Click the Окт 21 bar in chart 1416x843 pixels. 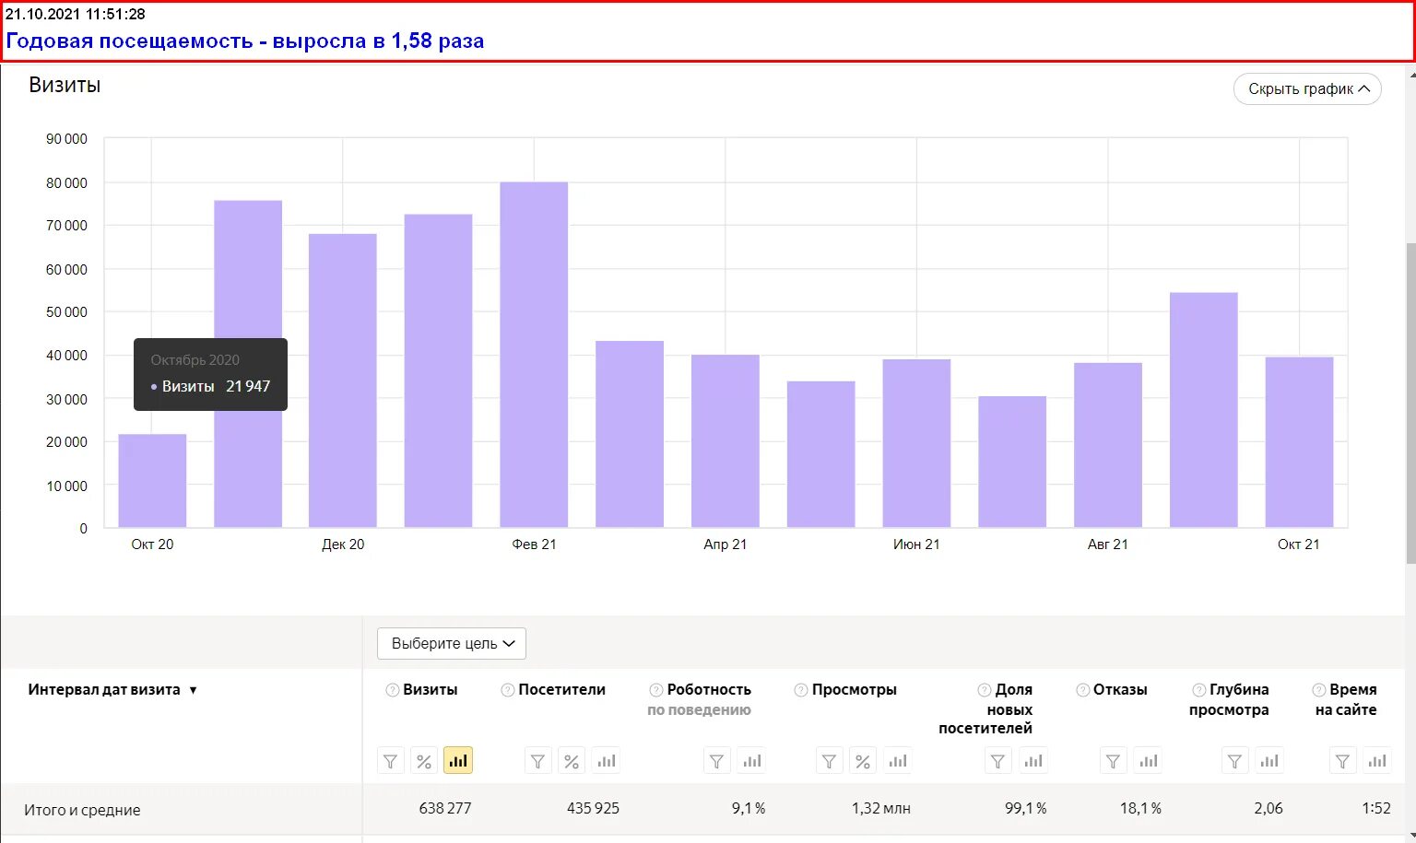(x=1299, y=442)
